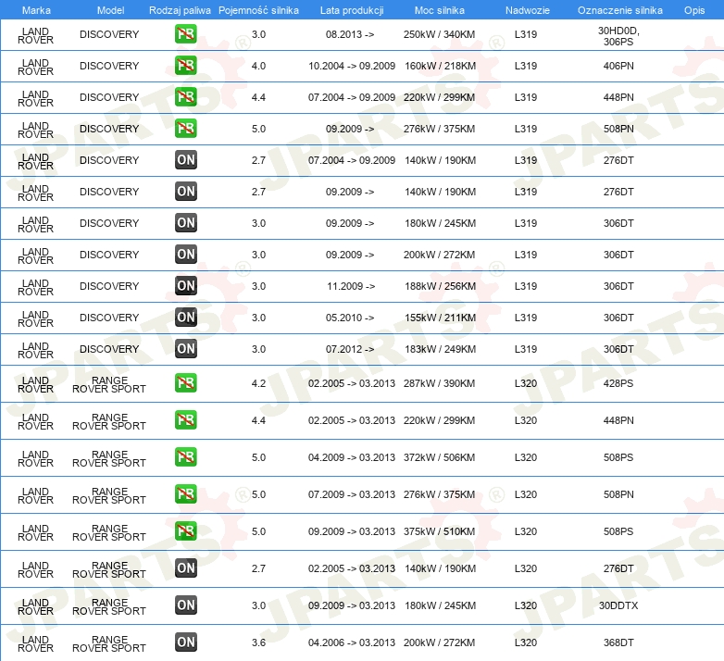This screenshot has height=661, width=724.
Task: Click the ON diesel icon in the Discovery 211KM row
Action: point(185,317)
